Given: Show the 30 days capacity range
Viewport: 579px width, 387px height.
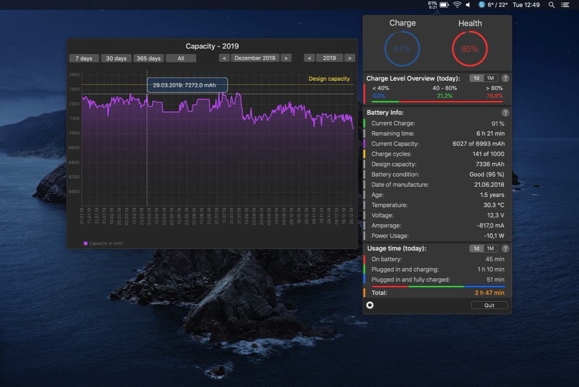Looking at the screenshot, I should point(116,59).
